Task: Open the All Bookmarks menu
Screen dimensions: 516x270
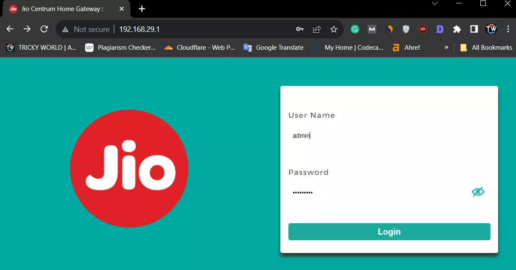Action: tap(486, 48)
